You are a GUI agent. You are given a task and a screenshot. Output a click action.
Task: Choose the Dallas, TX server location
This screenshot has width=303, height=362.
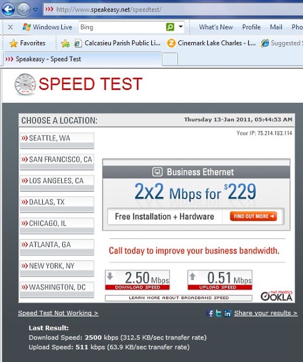(57, 204)
